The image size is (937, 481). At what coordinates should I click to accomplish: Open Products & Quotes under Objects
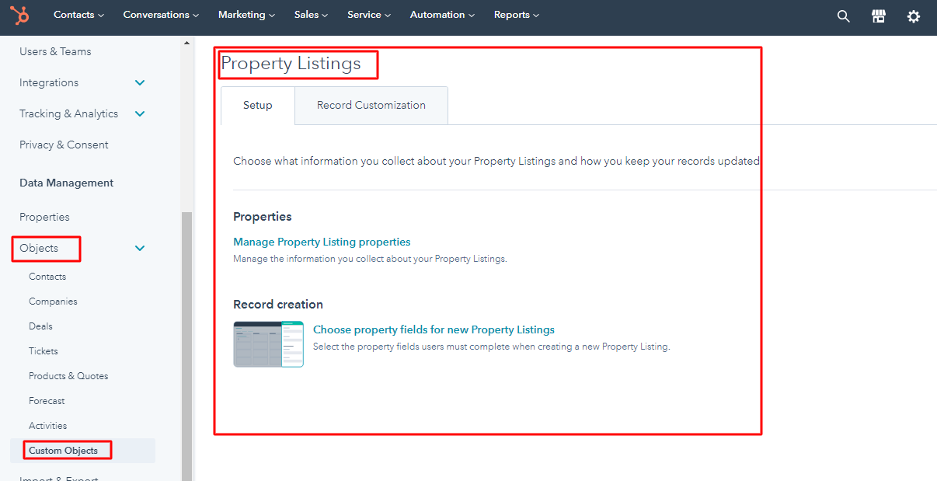pyautogui.click(x=68, y=376)
